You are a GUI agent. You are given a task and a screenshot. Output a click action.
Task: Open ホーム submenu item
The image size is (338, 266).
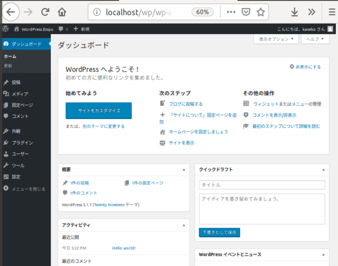tap(10, 56)
